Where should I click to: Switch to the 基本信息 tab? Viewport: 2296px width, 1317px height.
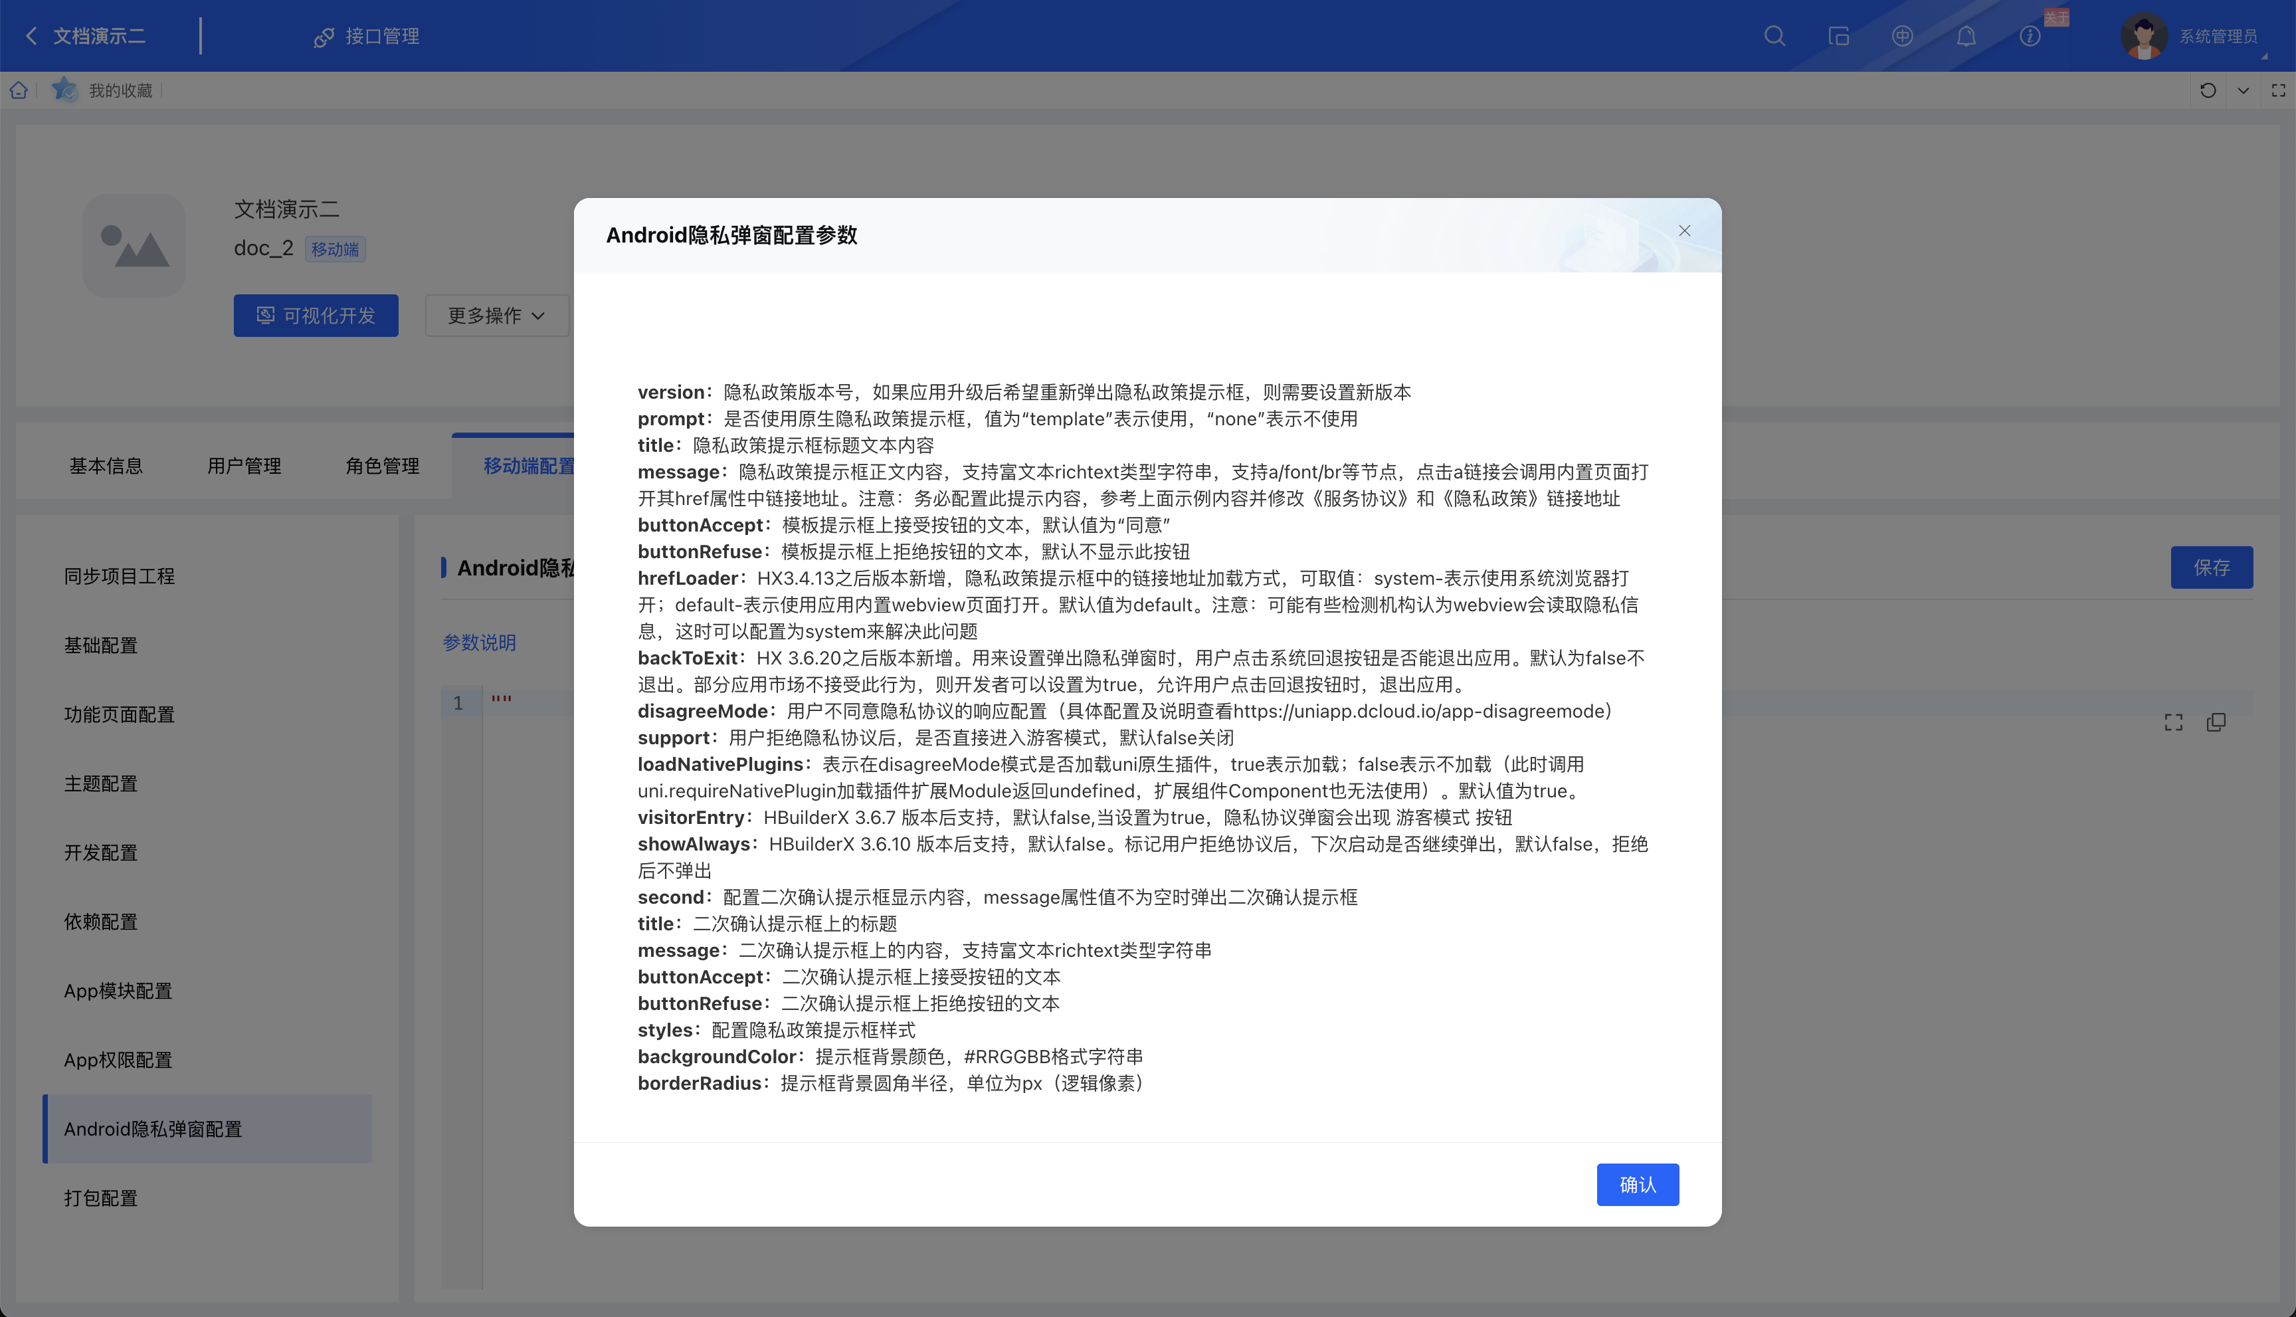coord(106,466)
